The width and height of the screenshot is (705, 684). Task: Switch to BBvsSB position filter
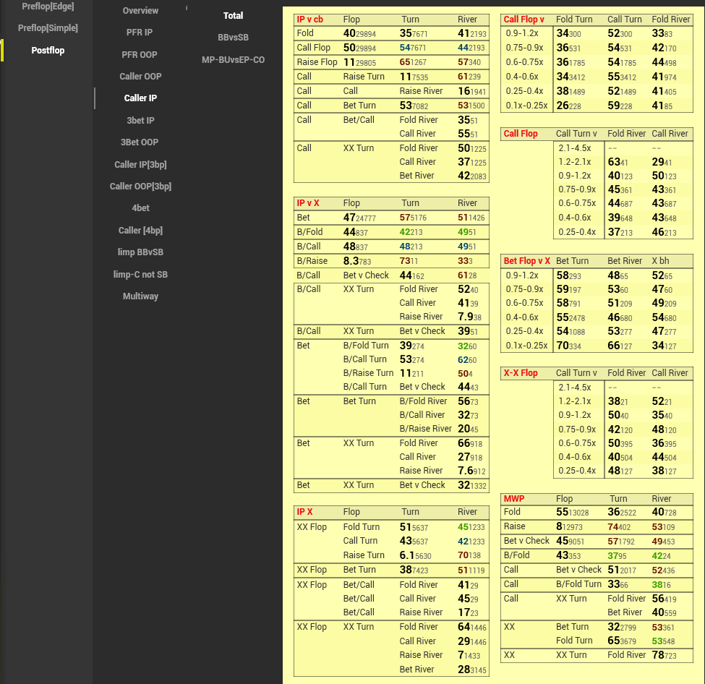click(233, 37)
